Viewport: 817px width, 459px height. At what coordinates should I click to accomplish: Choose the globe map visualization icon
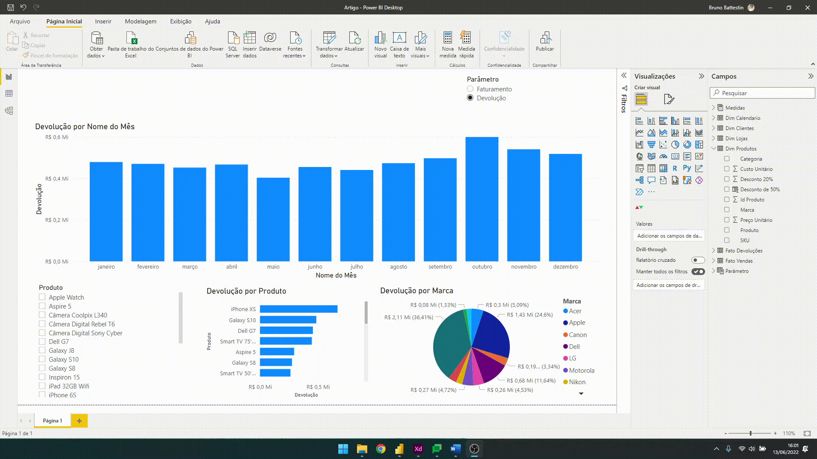(640, 156)
